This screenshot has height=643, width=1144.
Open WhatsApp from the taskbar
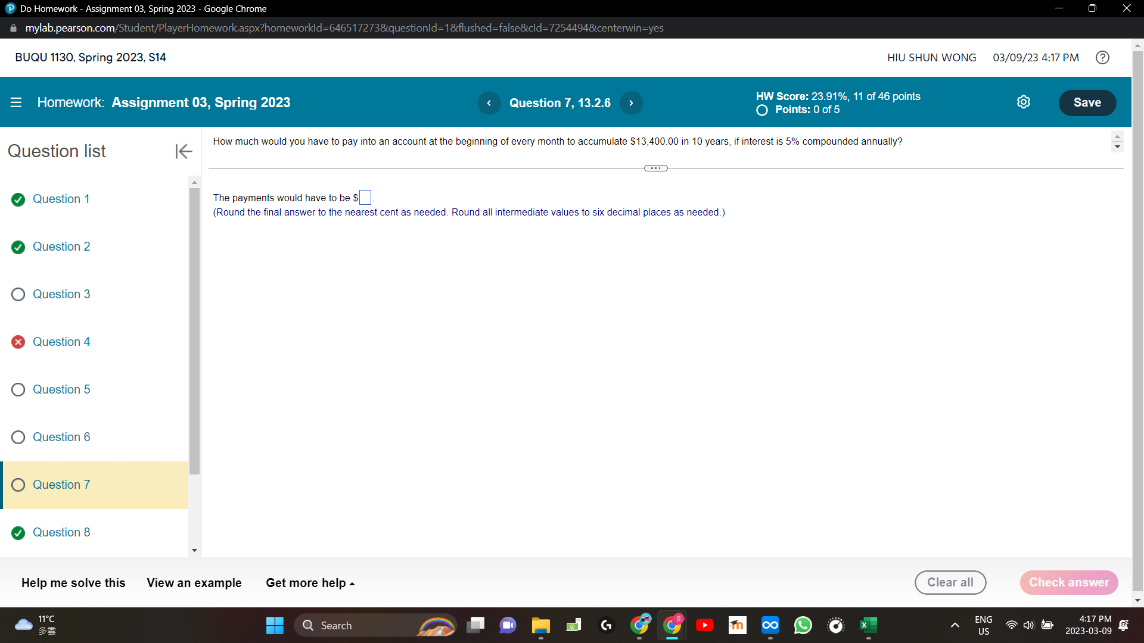click(803, 625)
